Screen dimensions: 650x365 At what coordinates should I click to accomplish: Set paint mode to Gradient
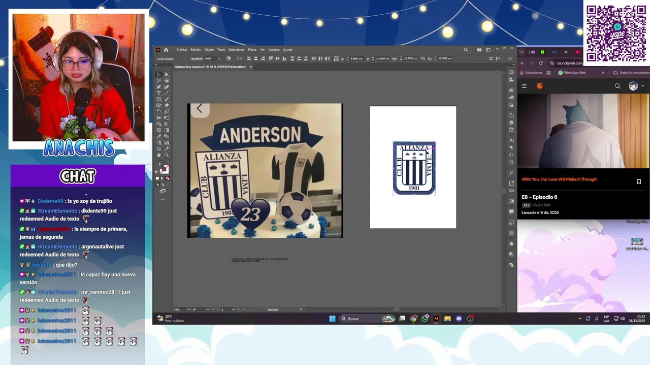(162, 178)
